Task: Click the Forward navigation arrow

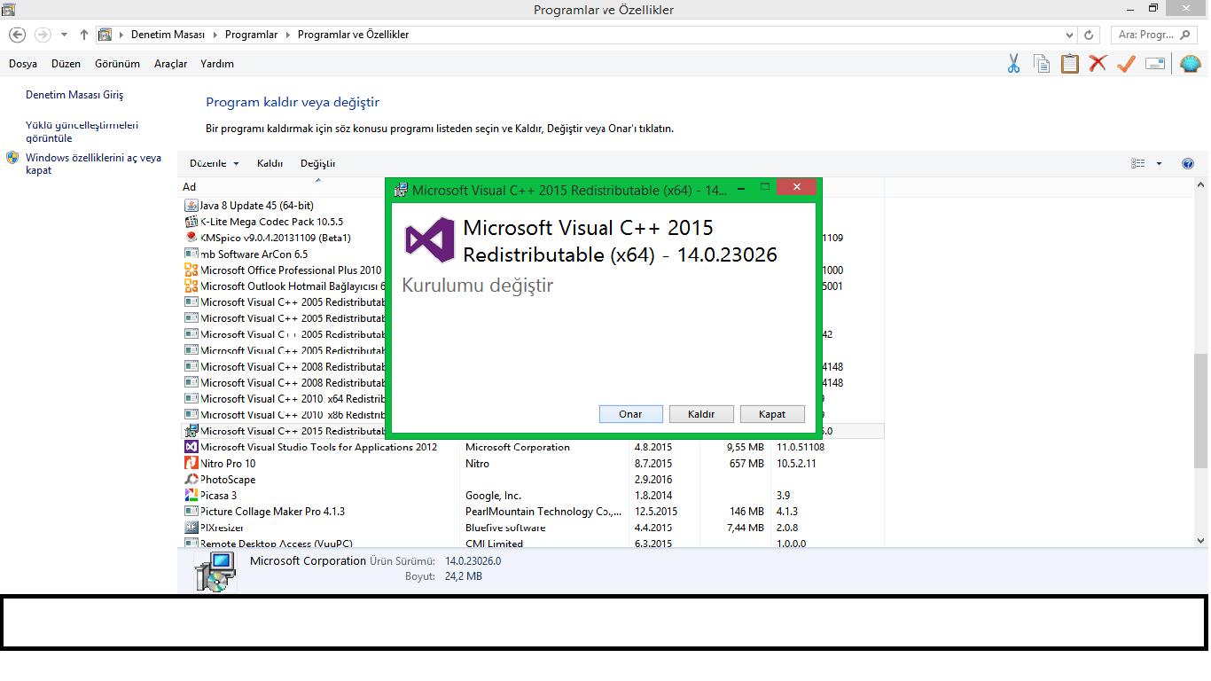Action: click(x=43, y=35)
